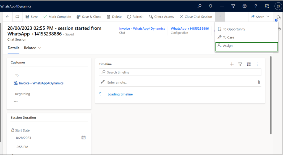
Task: Click the form vertical scrollbar
Action: click(x=271, y=95)
